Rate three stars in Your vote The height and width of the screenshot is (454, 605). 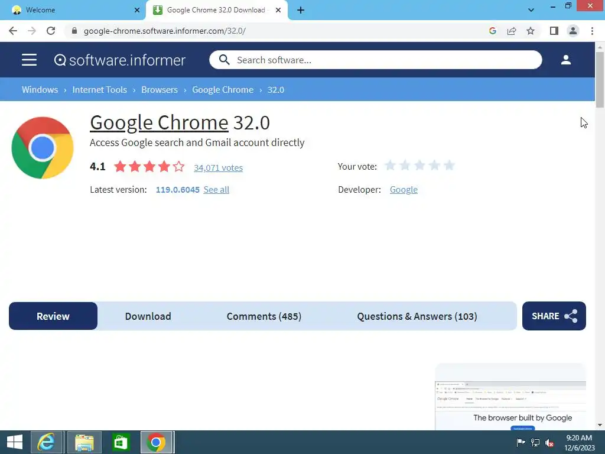pos(419,166)
